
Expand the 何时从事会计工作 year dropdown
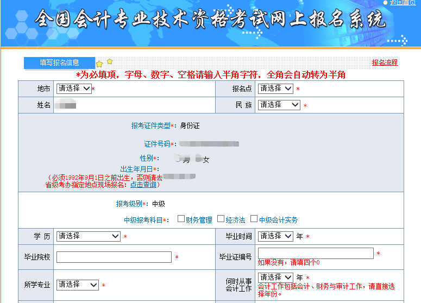pos(275,277)
